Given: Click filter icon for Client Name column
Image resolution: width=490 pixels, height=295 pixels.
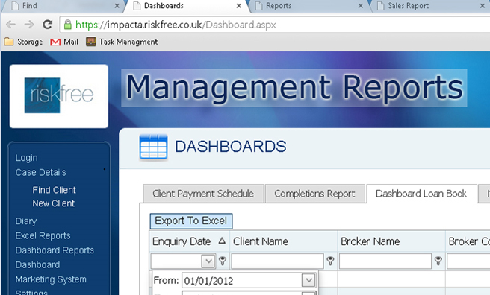Looking at the screenshot, I should (x=330, y=261).
